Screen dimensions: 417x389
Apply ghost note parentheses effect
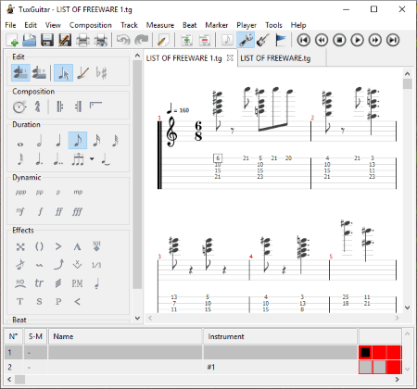point(39,246)
